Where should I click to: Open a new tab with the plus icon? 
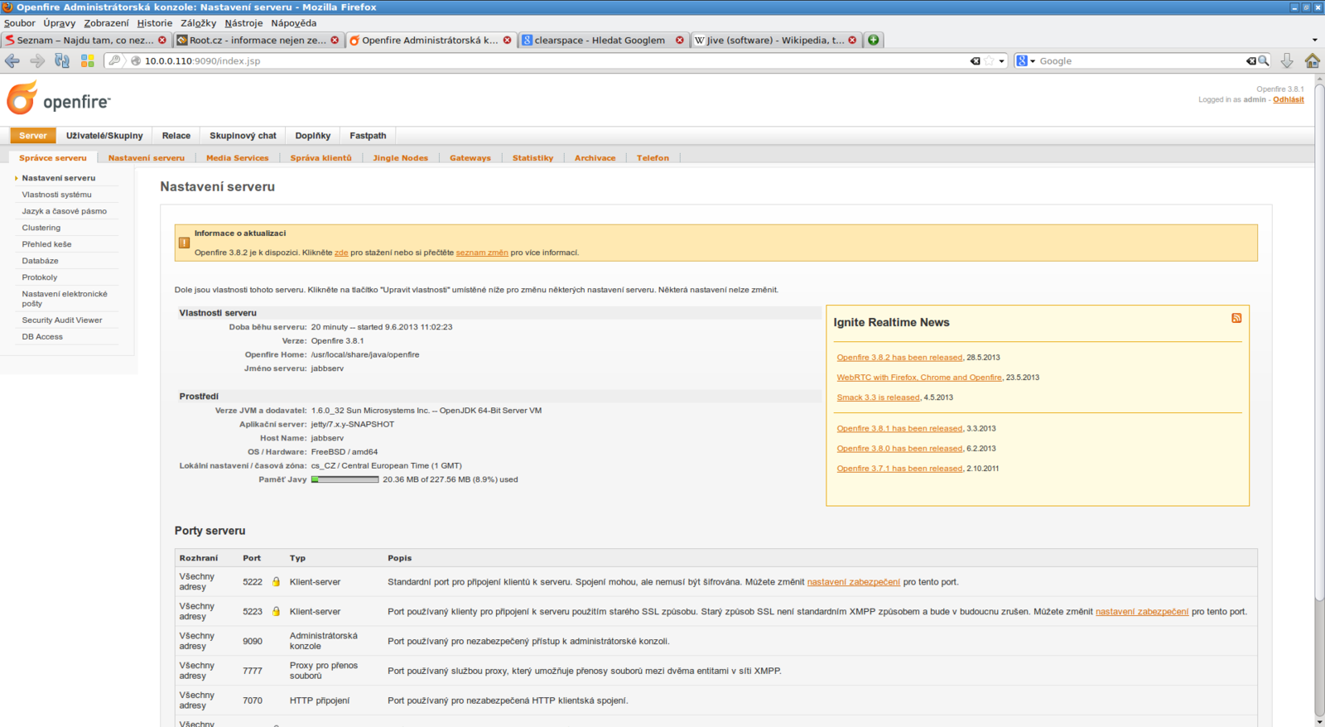tap(874, 40)
